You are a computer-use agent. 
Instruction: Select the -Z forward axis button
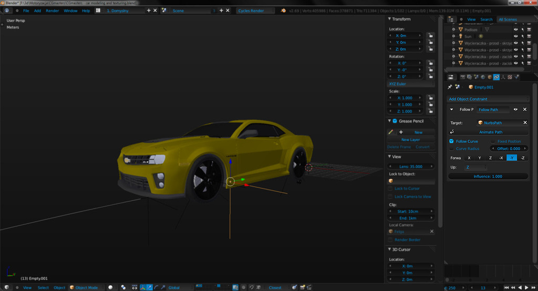(x=523, y=158)
